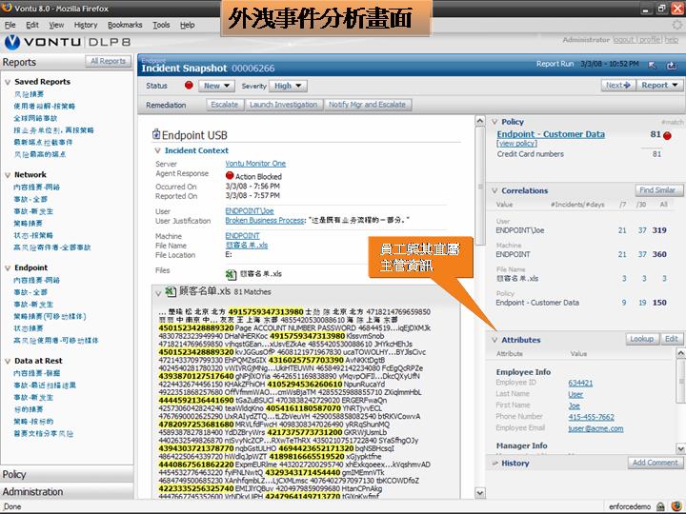Click correlation count 360 for Machine ENDPOINT
The image size is (686, 514).
pos(659,254)
